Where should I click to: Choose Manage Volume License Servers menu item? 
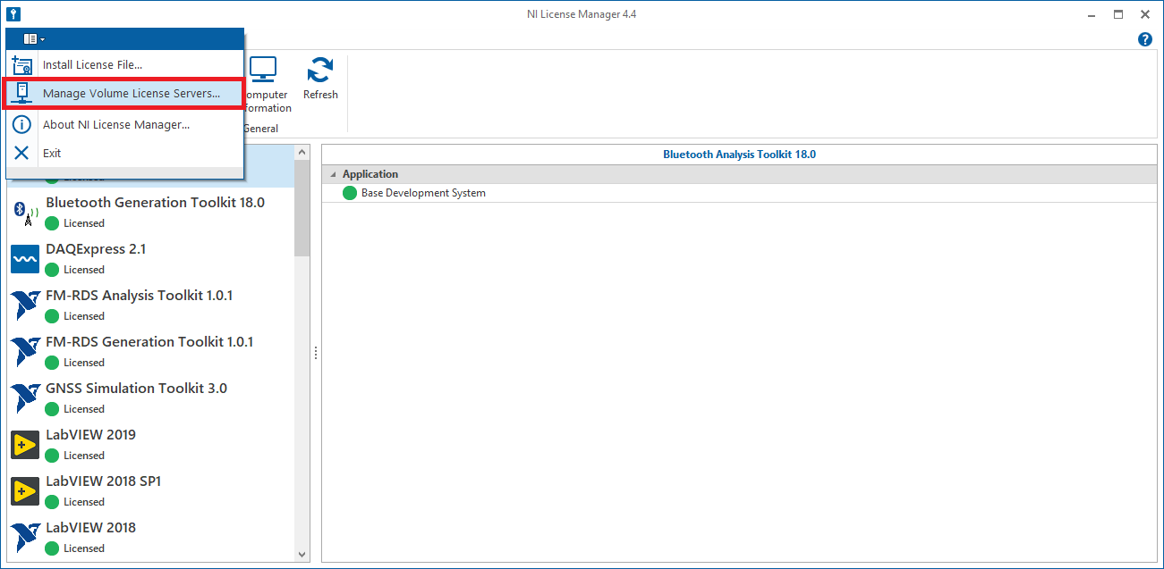[x=131, y=94]
